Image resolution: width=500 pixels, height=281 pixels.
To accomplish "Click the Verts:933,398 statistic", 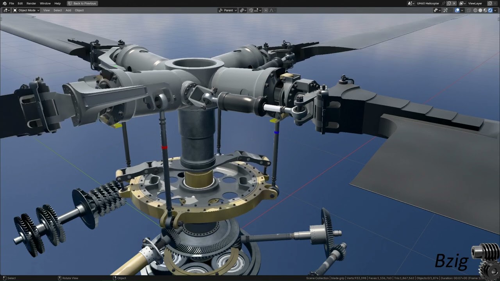I will click(357, 278).
